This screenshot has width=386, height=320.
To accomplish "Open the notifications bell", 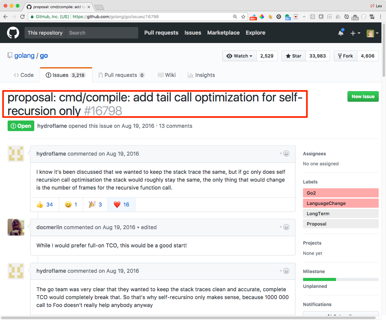I will (340, 33).
